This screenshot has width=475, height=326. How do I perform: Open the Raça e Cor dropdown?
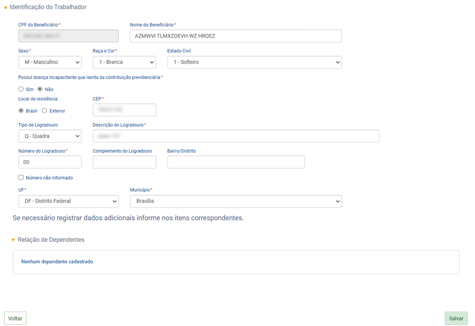pos(124,62)
